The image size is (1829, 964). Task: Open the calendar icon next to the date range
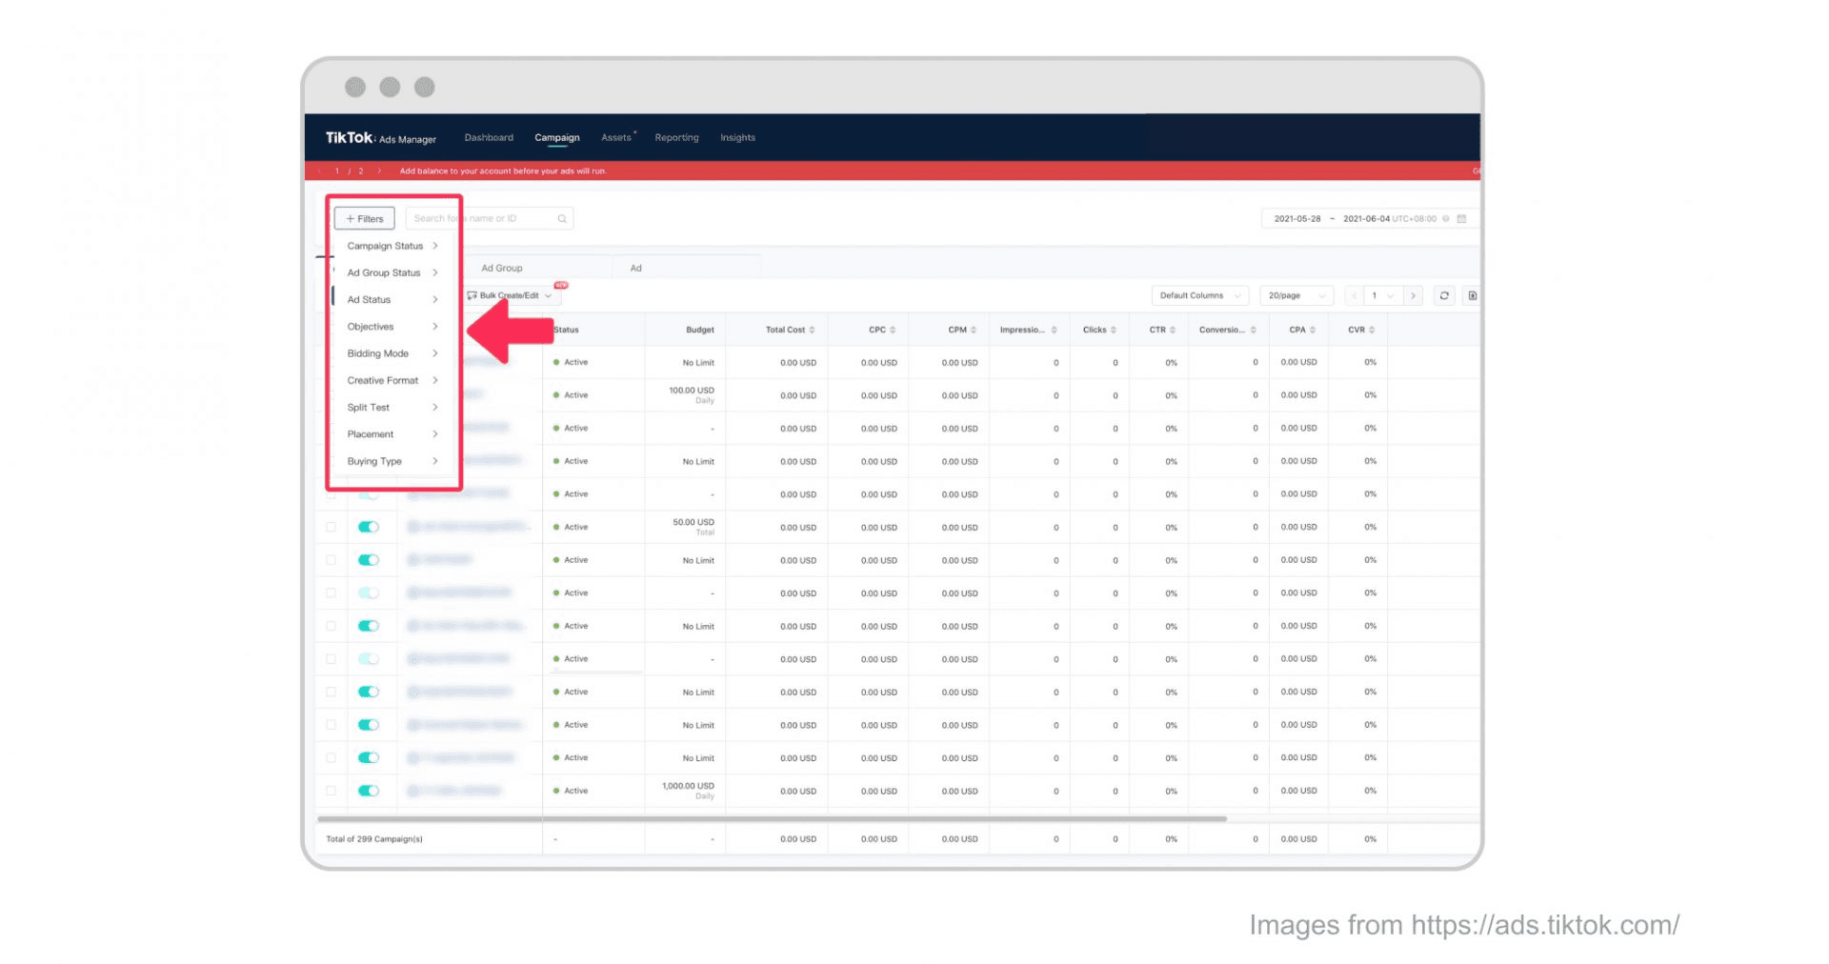(x=1463, y=218)
